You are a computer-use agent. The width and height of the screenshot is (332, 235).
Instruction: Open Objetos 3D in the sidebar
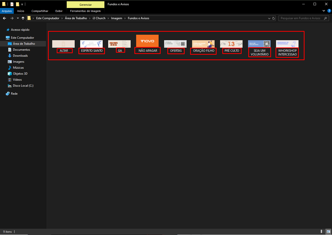[x=20, y=74]
